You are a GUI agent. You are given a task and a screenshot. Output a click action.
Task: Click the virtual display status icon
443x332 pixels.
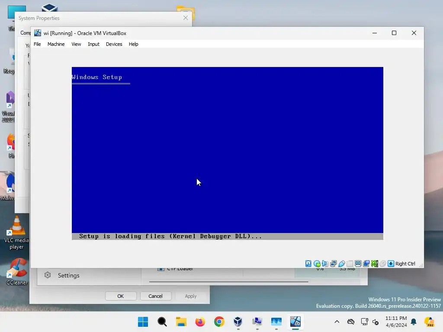[358, 264]
